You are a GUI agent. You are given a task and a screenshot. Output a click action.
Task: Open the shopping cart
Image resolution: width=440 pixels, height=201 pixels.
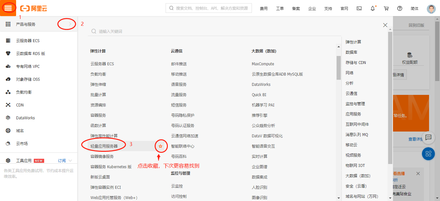pyautogui.click(x=386, y=8)
